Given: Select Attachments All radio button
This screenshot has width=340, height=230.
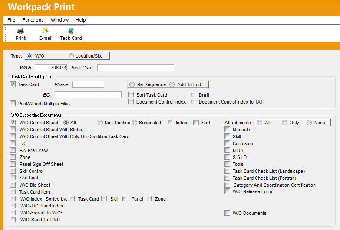Looking at the screenshot, I should [260, 123].
